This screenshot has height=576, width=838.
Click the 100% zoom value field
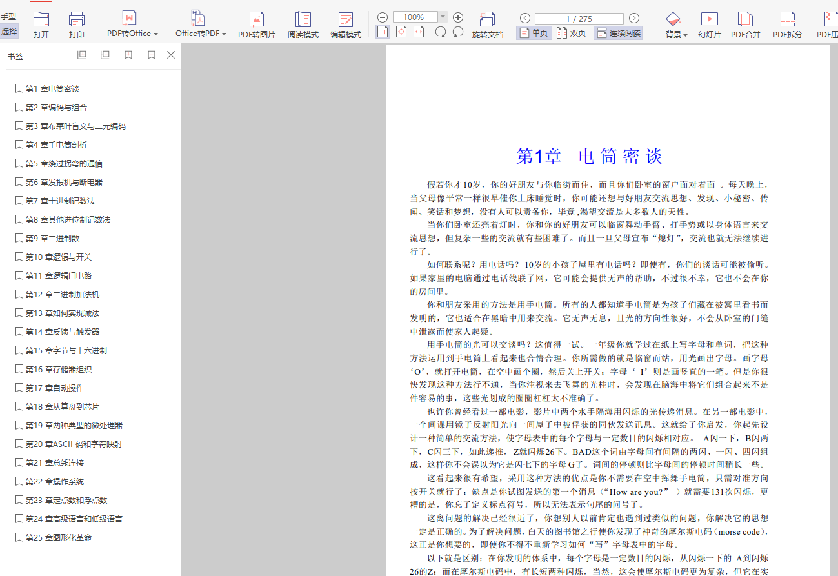415,17
